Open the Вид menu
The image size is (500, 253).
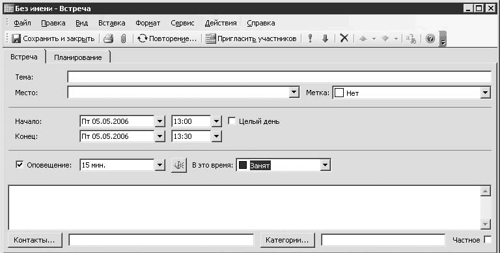pos(81,23)
